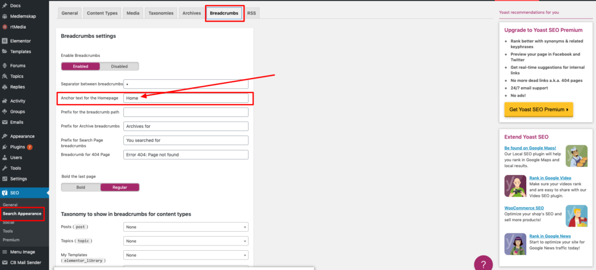The image size is (596, 270).
Task: Click the Plugins plug icon
Action: (5, 147)
